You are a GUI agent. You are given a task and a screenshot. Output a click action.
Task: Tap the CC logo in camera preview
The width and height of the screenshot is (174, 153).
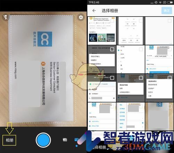click(x=45, y=39)
